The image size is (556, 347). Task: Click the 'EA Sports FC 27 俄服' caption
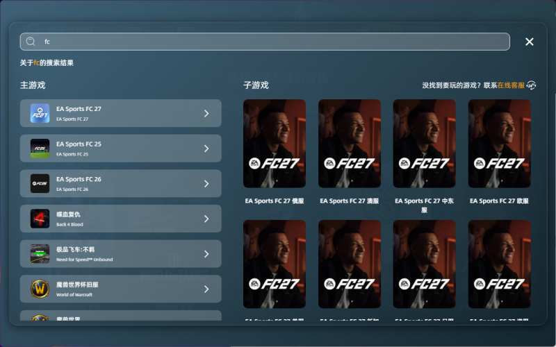click(275, 201)
